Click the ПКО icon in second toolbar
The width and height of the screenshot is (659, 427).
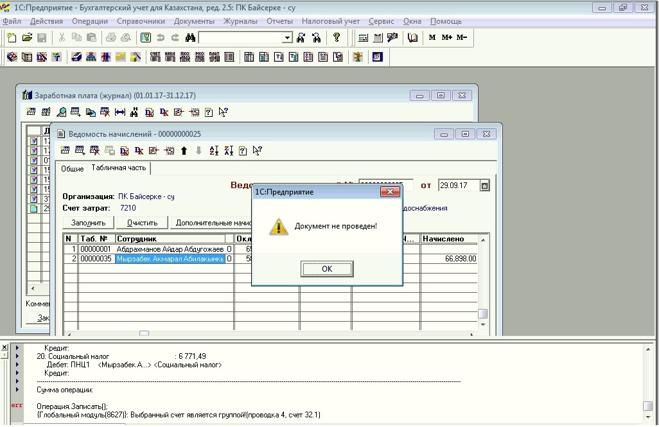pos(185,57)
